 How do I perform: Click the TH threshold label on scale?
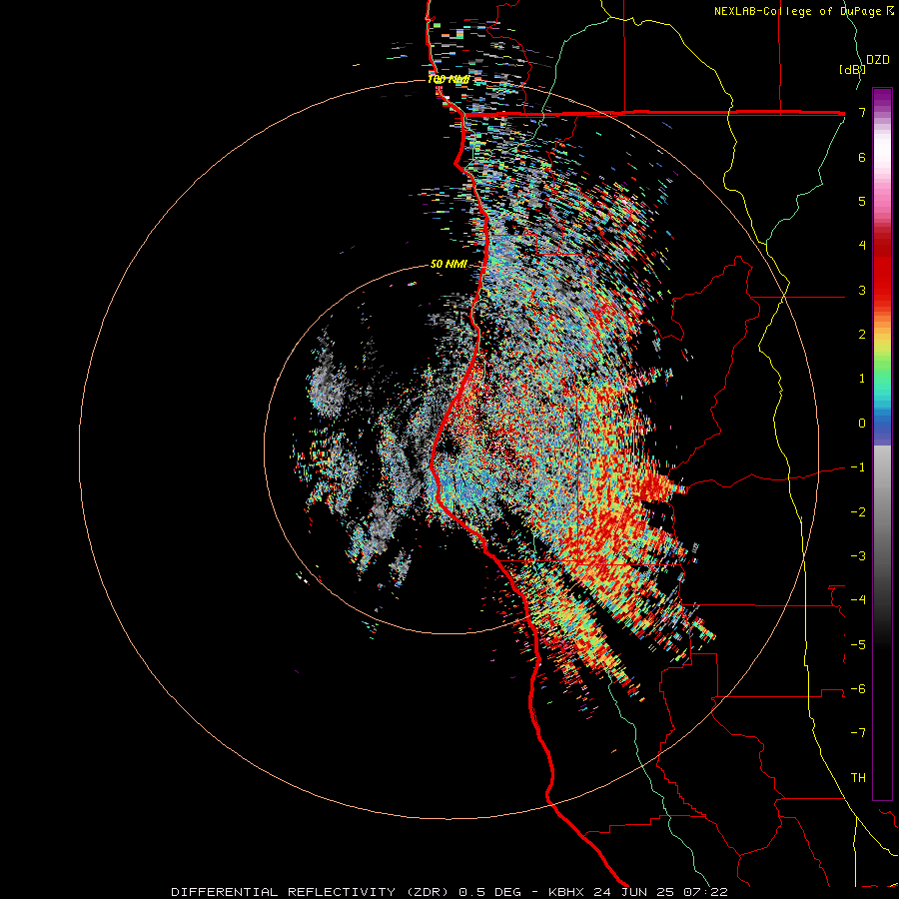coord(858,778)
